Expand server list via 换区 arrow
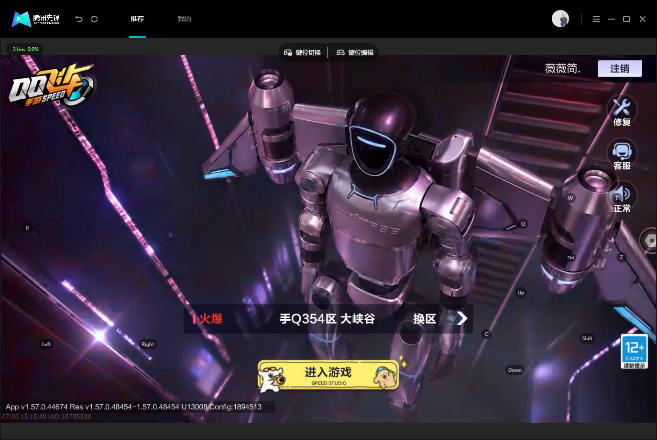The image size is (657, 440). point(440,319)
